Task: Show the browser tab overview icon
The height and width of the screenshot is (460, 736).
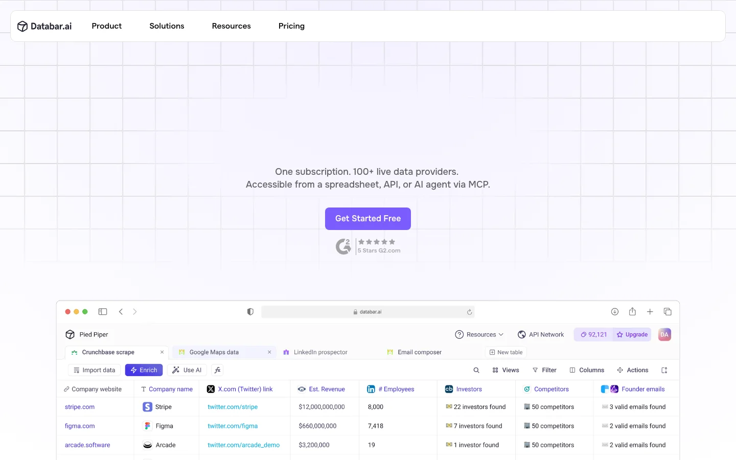Action: [x=668, y=312]
